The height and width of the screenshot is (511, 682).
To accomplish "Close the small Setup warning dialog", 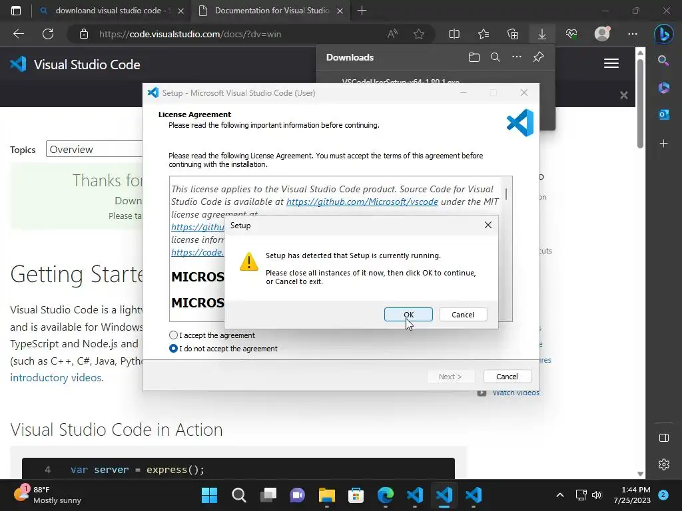I will [x=488, y=225].
